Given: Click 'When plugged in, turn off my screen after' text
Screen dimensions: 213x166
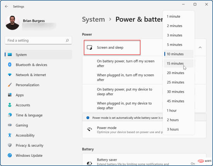Looking at the screenshot, I should tap(125, 77).
